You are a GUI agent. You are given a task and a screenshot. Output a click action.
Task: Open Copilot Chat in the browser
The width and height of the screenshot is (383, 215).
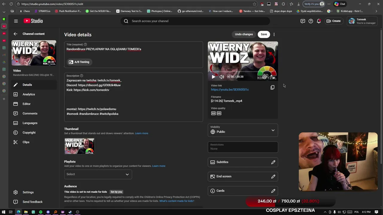340,4
